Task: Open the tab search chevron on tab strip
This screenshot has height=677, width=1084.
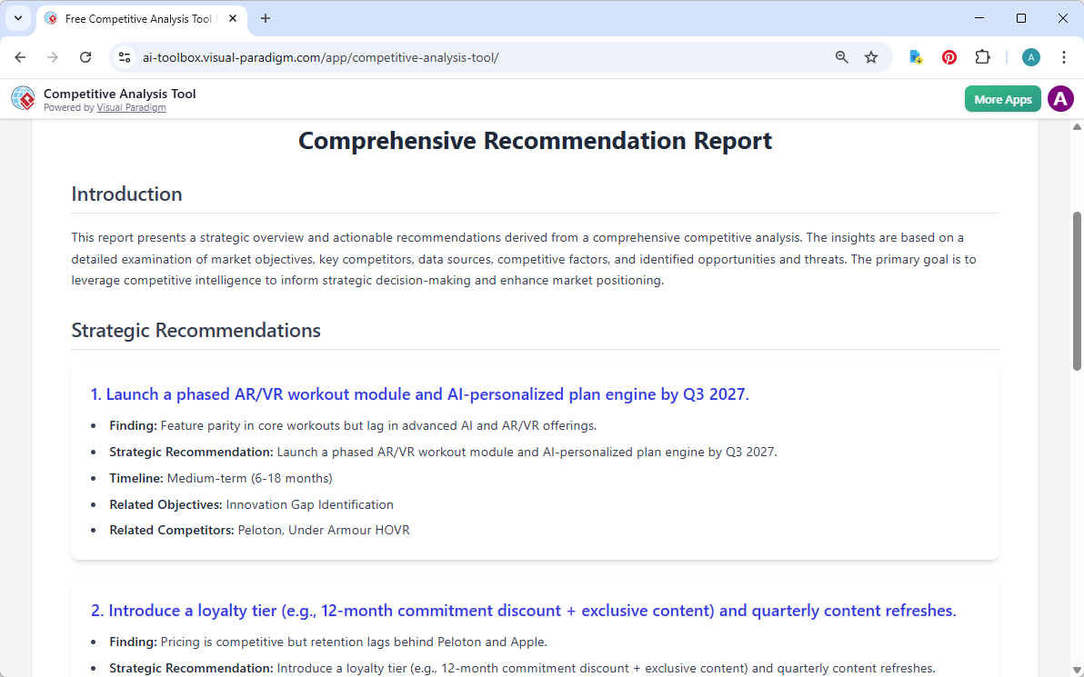Action: click(18, 18)
